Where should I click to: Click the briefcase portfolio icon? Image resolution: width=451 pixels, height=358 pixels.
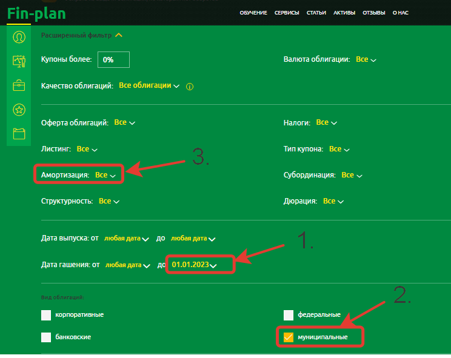[19, 85]
